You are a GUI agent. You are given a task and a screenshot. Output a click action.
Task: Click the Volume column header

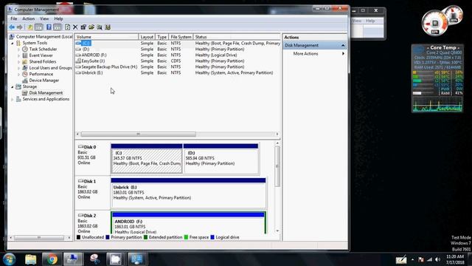tap(106, 37)
